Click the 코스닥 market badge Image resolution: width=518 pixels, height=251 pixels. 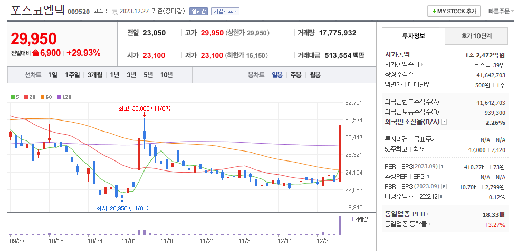tap(100, 12)
